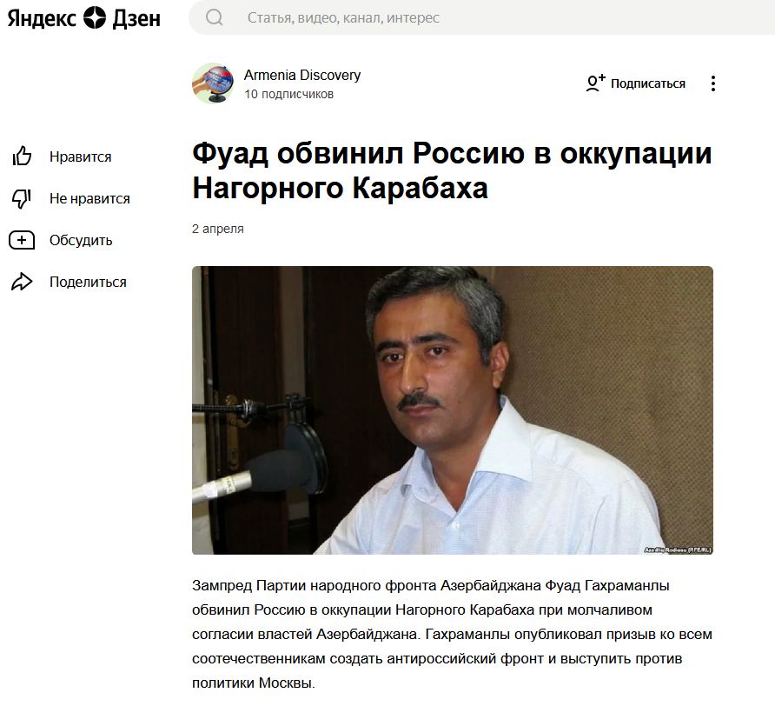Click the share arrow icon
775x726 pixels.
(22, 282)
